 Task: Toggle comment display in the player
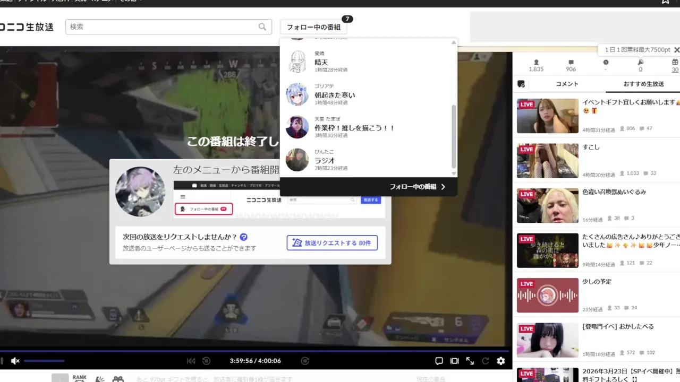tap(439, 361)
